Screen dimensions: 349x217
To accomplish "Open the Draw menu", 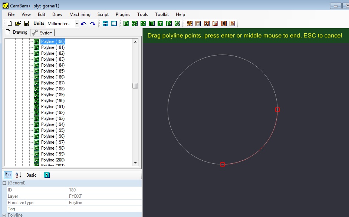I will (57, 14).
